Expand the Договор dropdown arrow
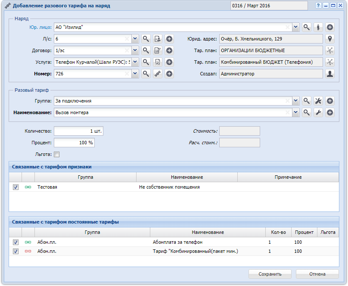348x286 pixels. pos(135,50)
